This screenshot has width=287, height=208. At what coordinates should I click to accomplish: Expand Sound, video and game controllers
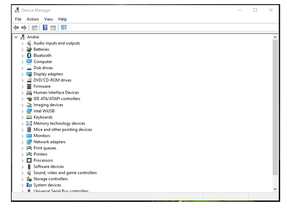coord(23,173)
